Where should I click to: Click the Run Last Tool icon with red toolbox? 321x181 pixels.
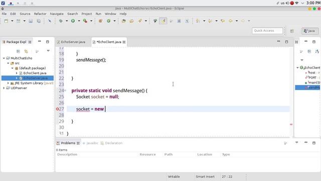[x=85, y=21]
